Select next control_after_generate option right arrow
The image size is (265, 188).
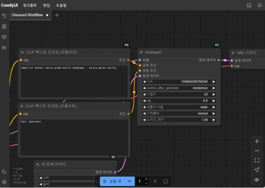tap(214, 88)
